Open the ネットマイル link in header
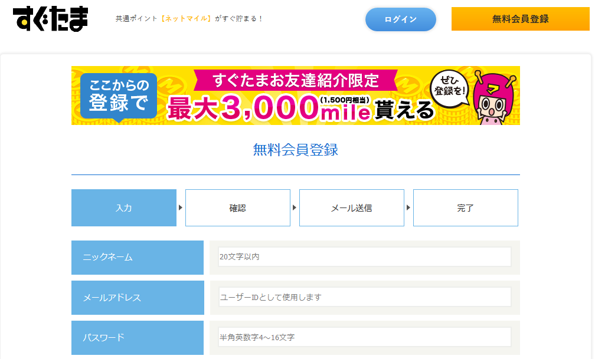 tap(186, 19)
